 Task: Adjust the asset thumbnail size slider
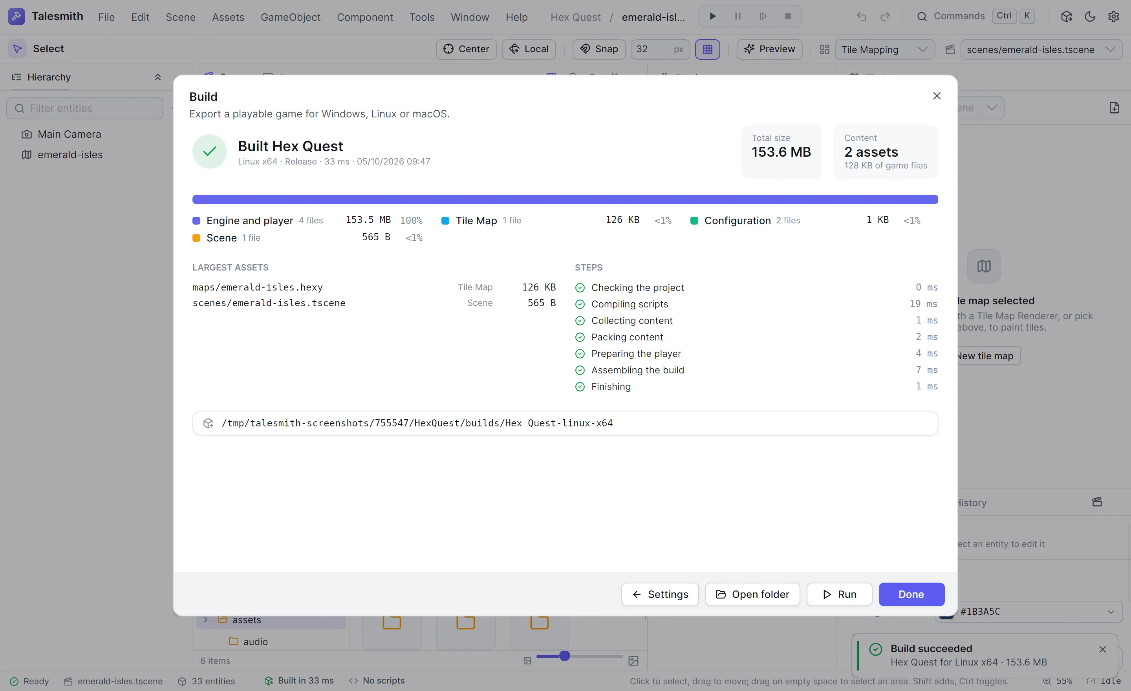[579, 656]
